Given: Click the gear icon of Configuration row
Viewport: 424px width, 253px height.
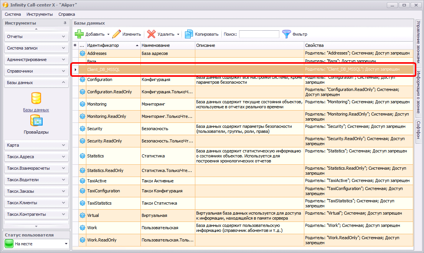Looking at the screenshot, I should 82,79.
